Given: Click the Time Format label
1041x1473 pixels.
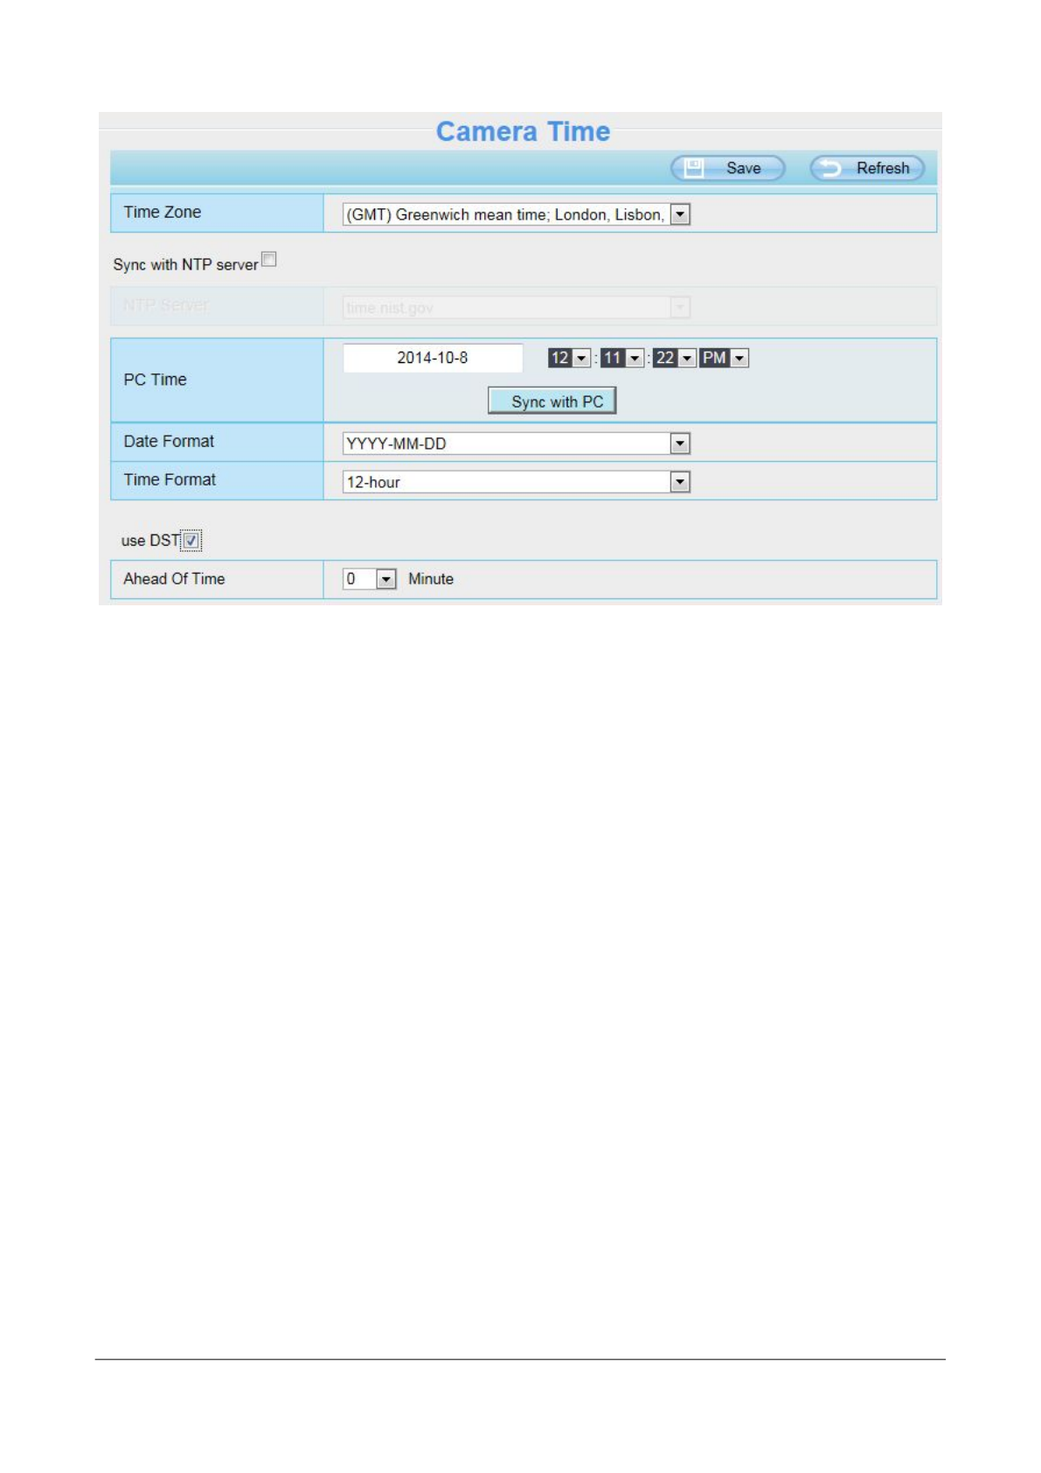Looking at the screenshot, I should click(x=170, y=479).
